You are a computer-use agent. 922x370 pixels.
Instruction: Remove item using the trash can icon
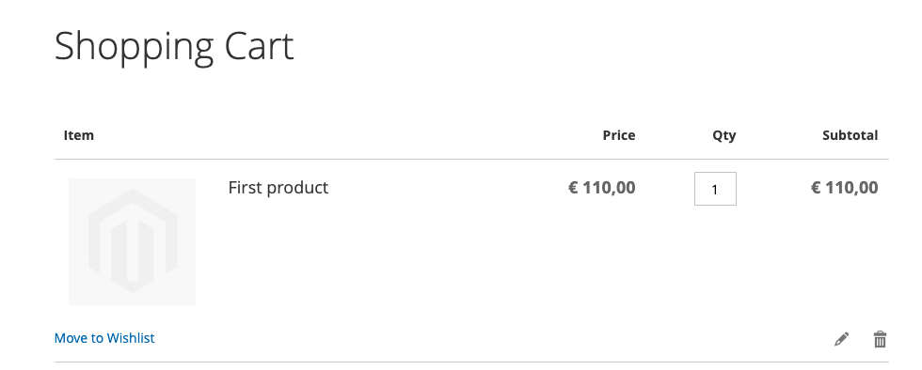(880, 339)
